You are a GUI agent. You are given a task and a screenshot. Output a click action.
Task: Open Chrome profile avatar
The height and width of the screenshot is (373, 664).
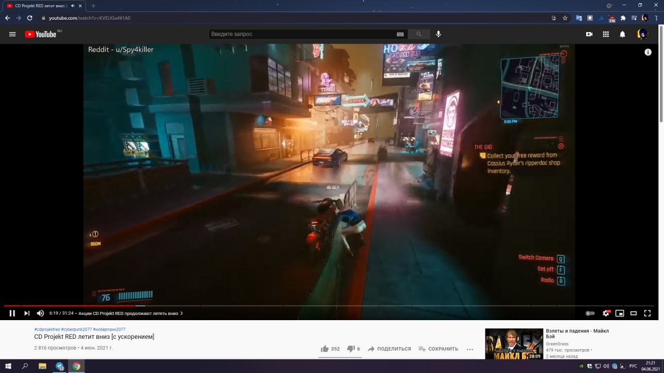point(645,18)
